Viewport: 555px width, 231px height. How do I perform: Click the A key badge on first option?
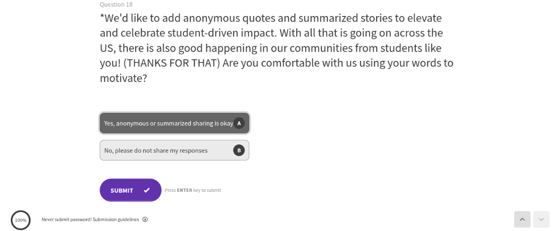239,123
